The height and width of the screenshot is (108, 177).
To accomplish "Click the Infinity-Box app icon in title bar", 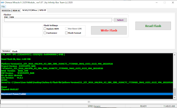I will tap(2, 2).
